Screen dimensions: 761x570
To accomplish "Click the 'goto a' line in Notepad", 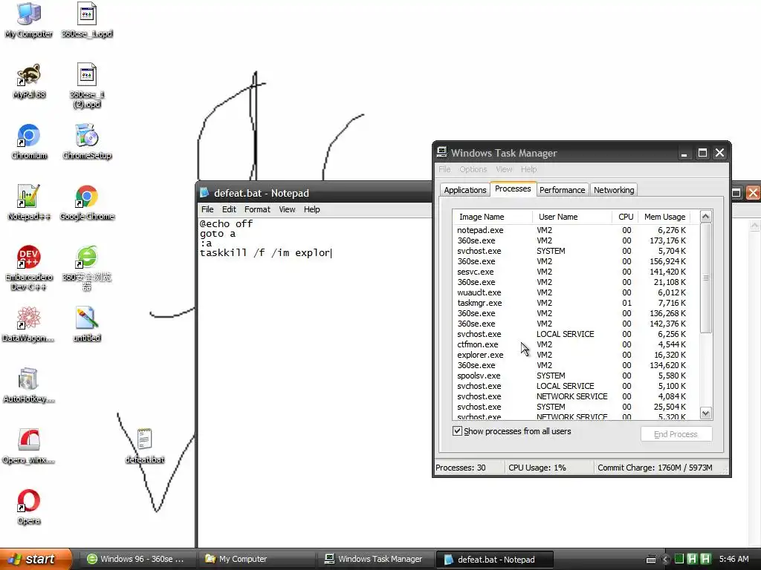I will [x=218, y=233].
